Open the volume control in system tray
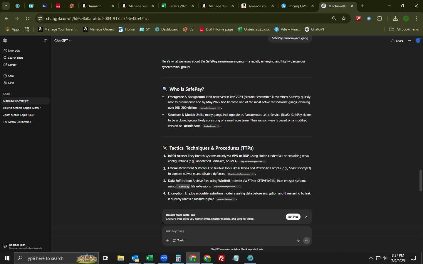 (x=385, y=258)
